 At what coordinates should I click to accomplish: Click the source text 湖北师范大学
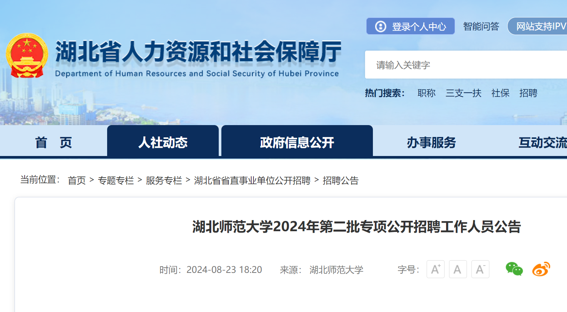tap(336, 270)
